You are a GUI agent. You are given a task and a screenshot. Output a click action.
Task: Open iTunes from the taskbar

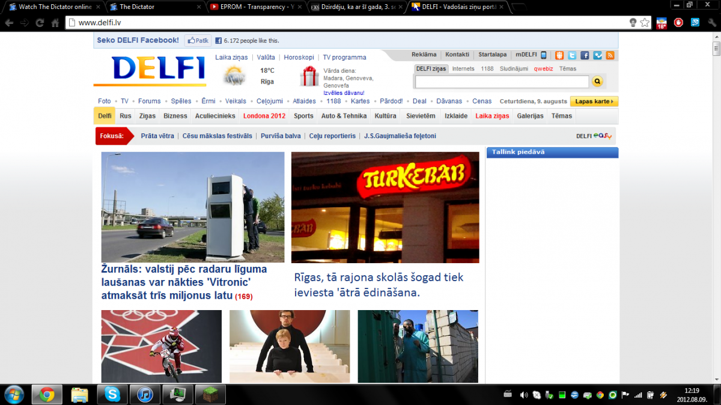coord(145,394)
